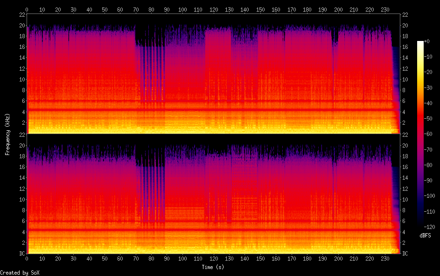
Task: Click the '-40' dBFS scale value
Action: click(x=428, y=103)
